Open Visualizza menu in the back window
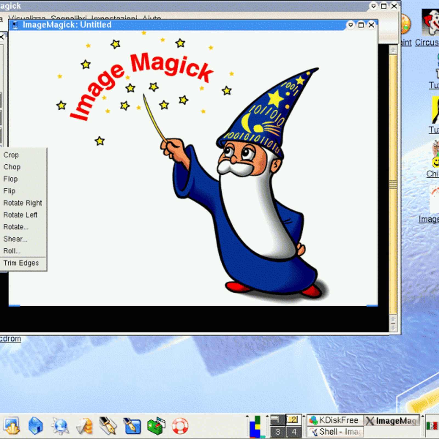Viewport: 439px width, 439px height. (x=27, y=18)
